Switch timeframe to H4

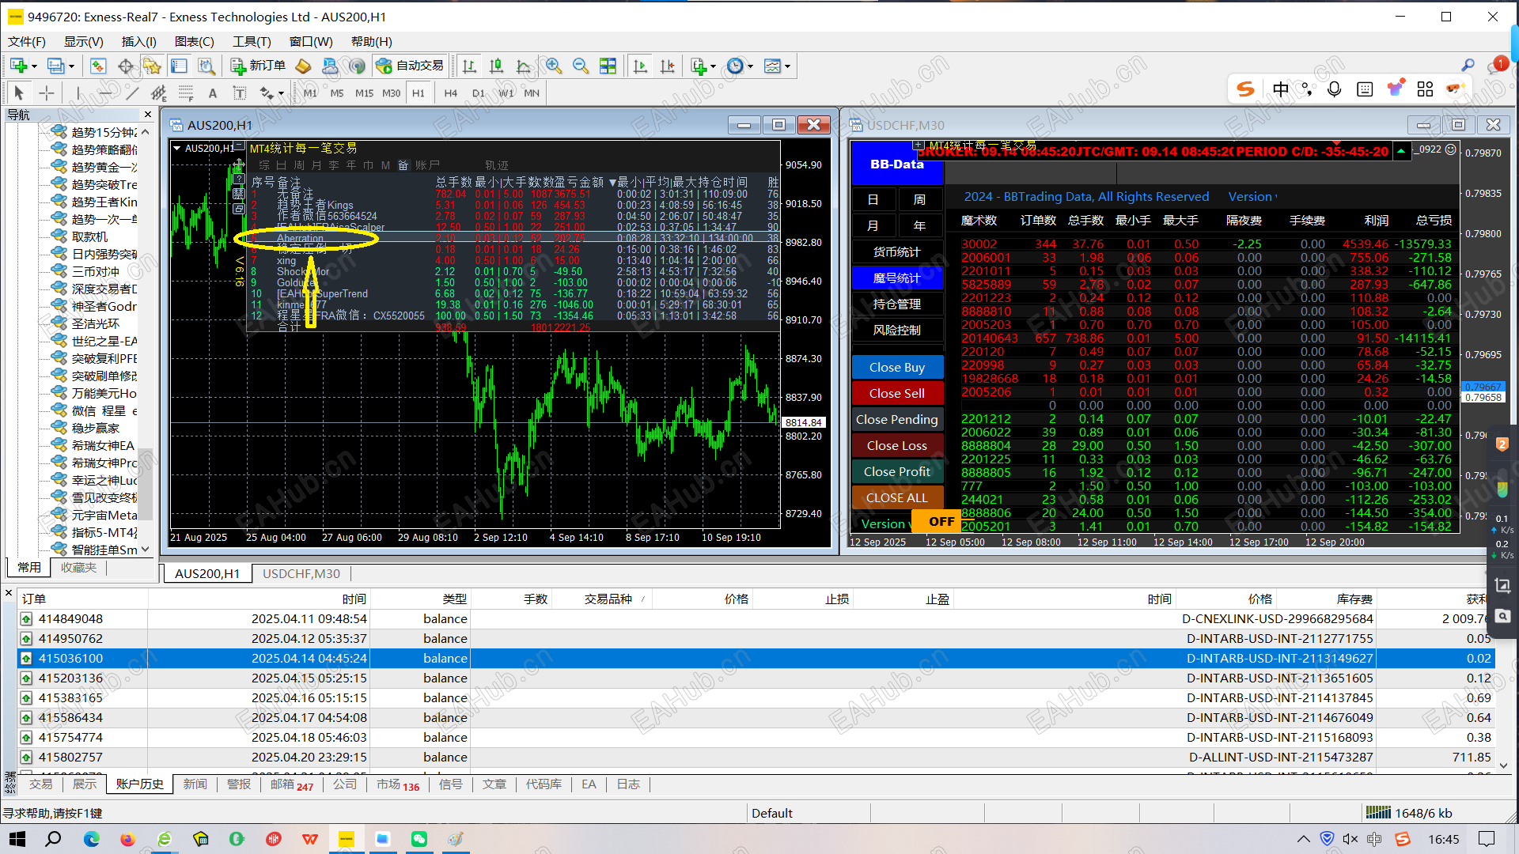click(x=450, y=93)
